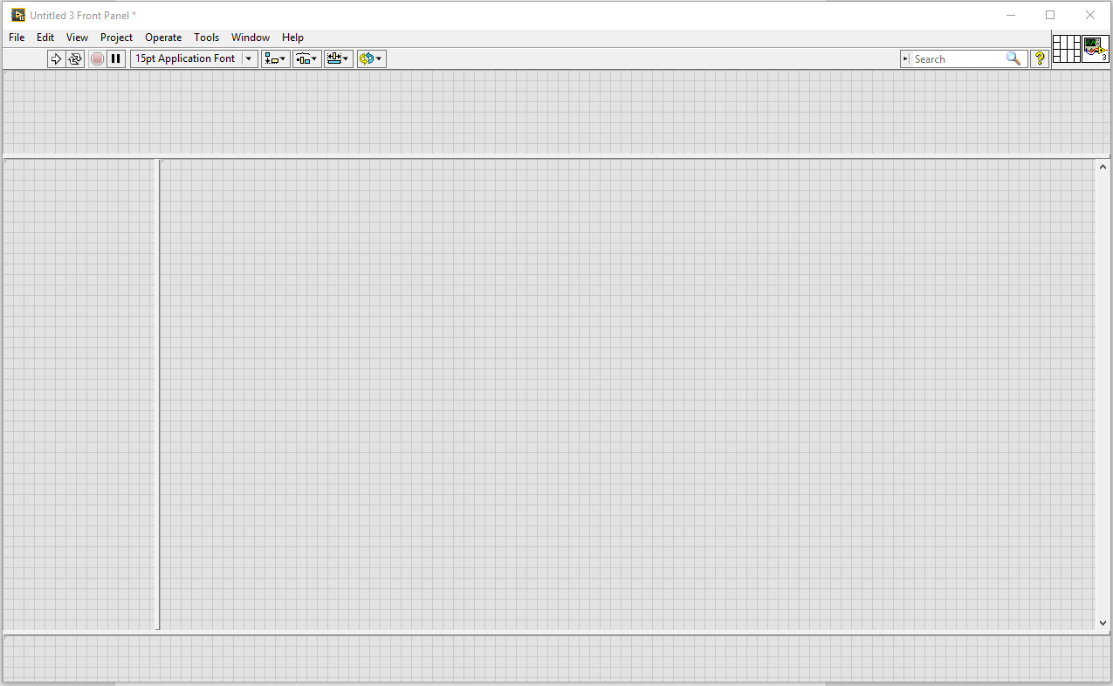Open the Align Objects dropdown arrow
Screen dimensions: 1113x686
[281, 58]
